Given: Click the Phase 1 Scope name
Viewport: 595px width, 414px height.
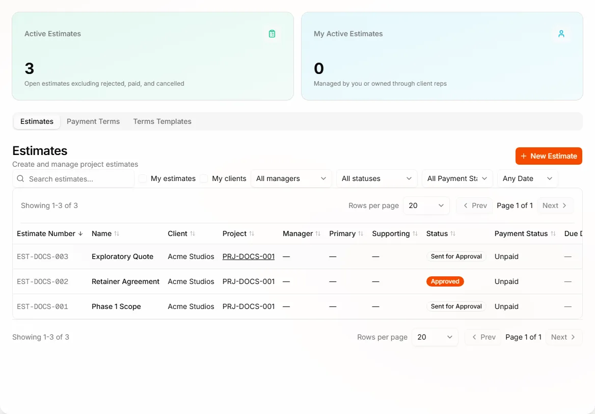Looking at the screenshot, I should (x=116, y=306).
